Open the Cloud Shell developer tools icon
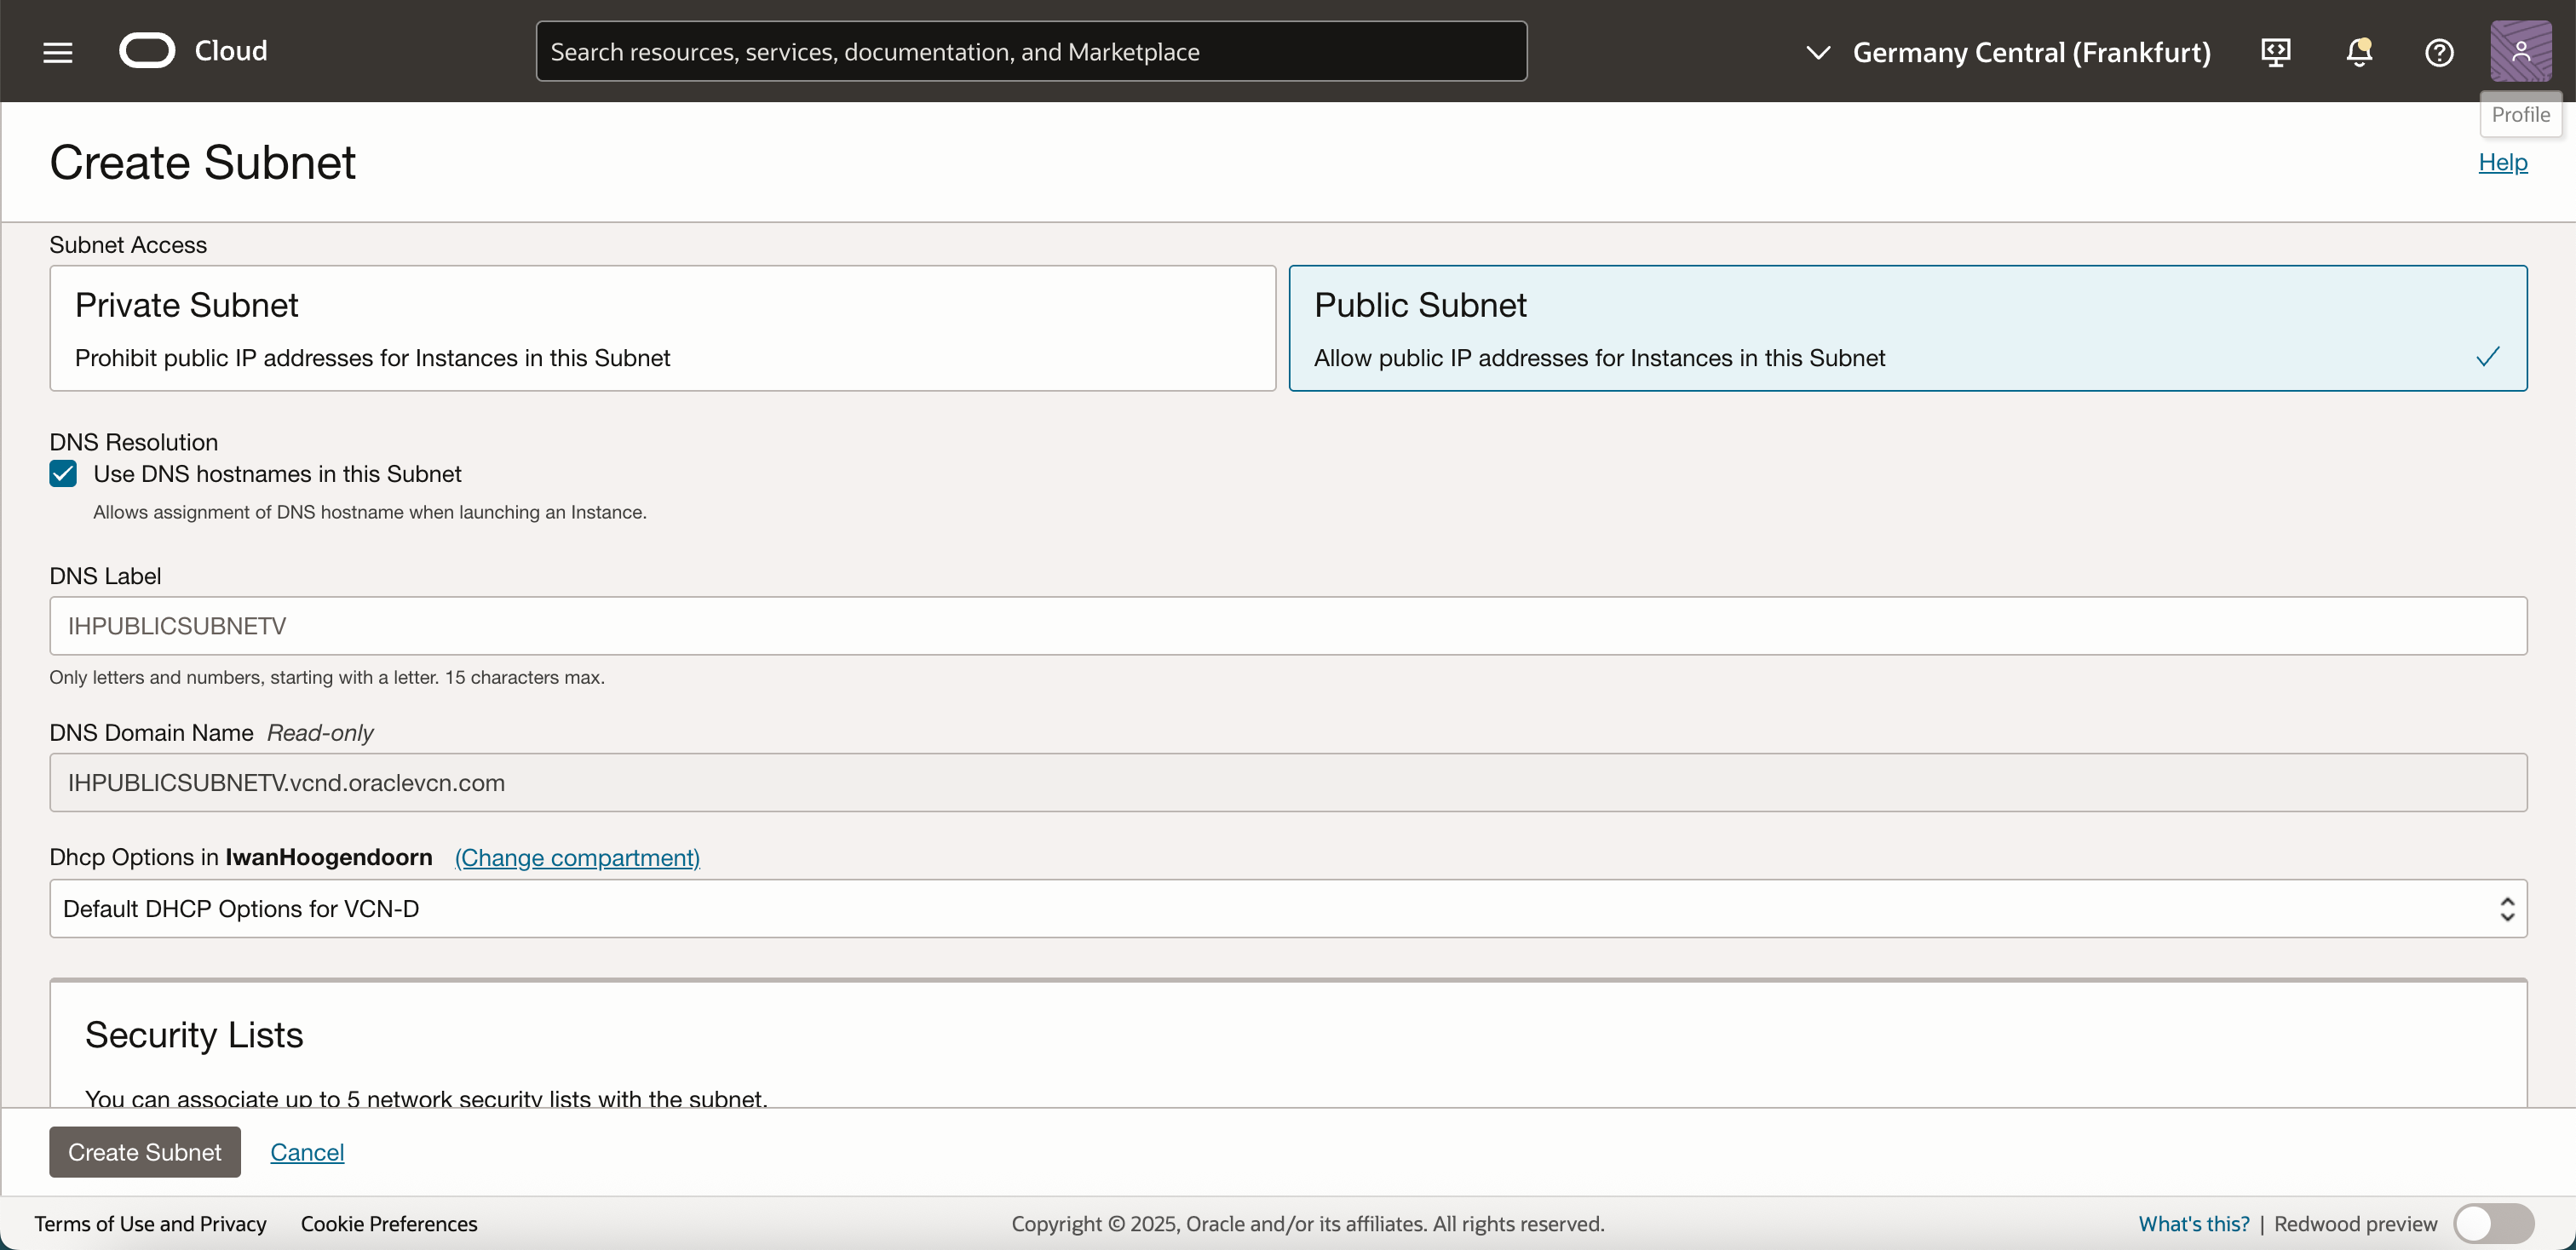The height and width of the screenshot is (1250, 2576). click(2275, 52)
